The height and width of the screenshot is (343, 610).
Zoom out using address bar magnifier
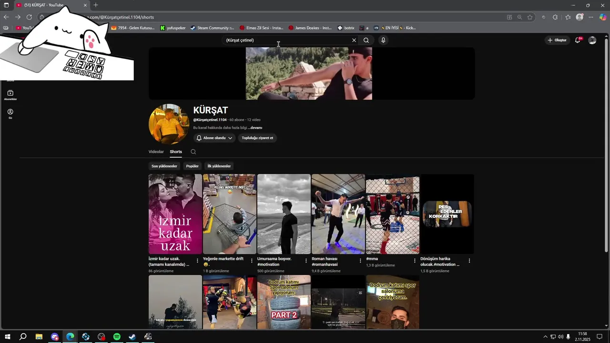(x=519, y=17)
